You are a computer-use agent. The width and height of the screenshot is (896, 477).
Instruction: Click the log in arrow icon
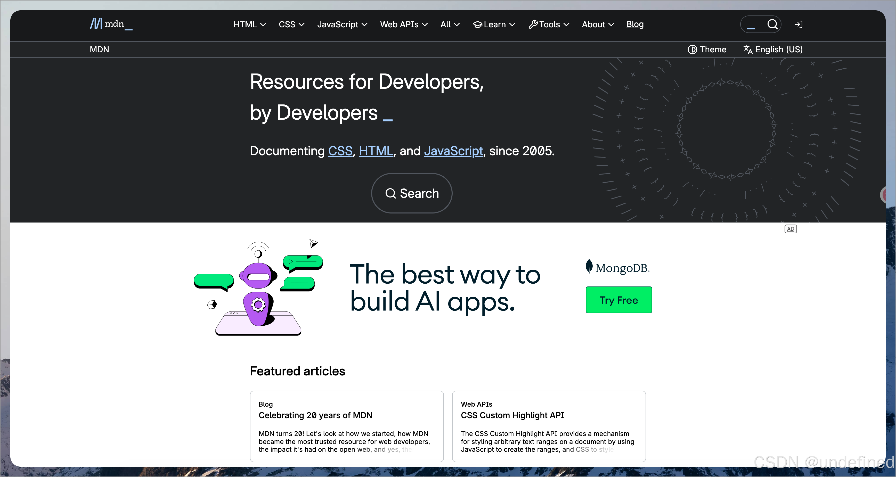point(799,24)
